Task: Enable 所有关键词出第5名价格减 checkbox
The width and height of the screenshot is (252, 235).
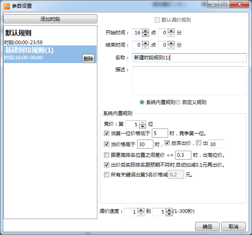Action: (x=106, y=174)
